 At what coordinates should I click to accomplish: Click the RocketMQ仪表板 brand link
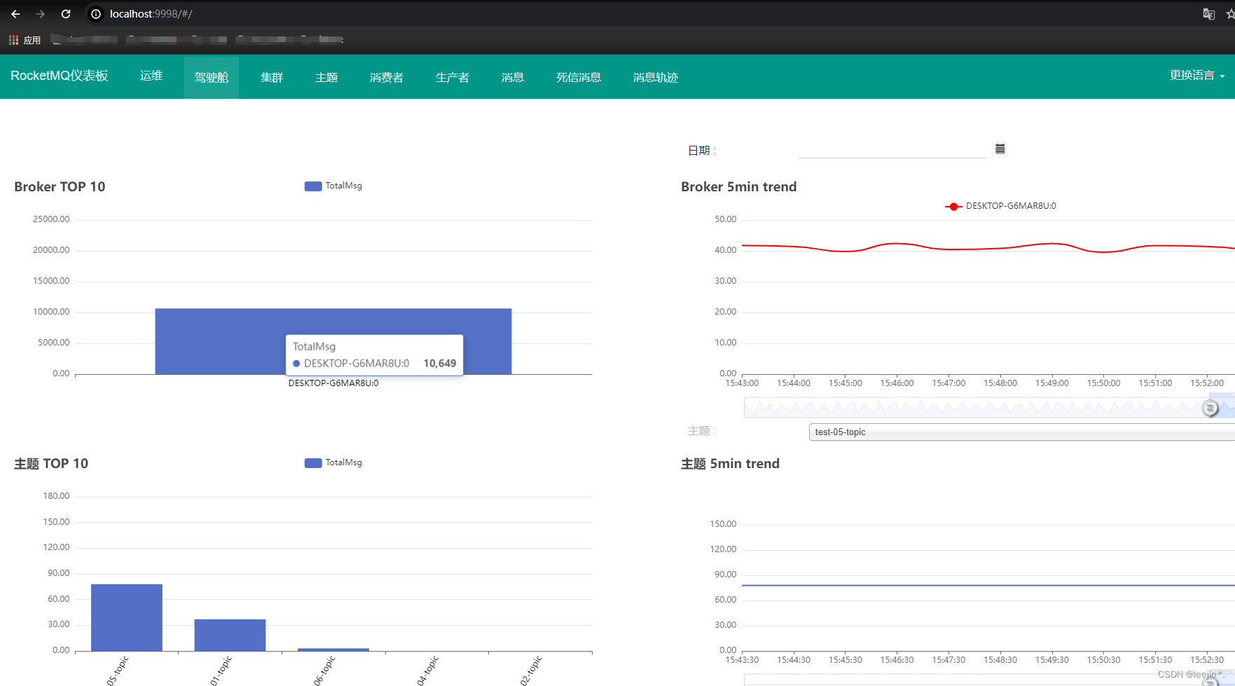tap(60, 76)
